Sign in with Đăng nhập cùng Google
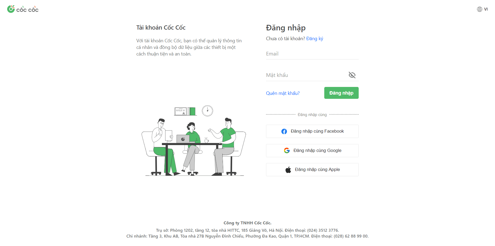Screen dimensions: 495x246 [312, 151]
